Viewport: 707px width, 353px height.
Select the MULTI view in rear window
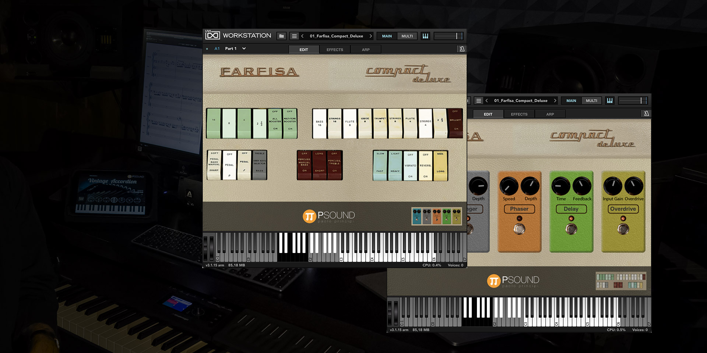pos(592,101)
